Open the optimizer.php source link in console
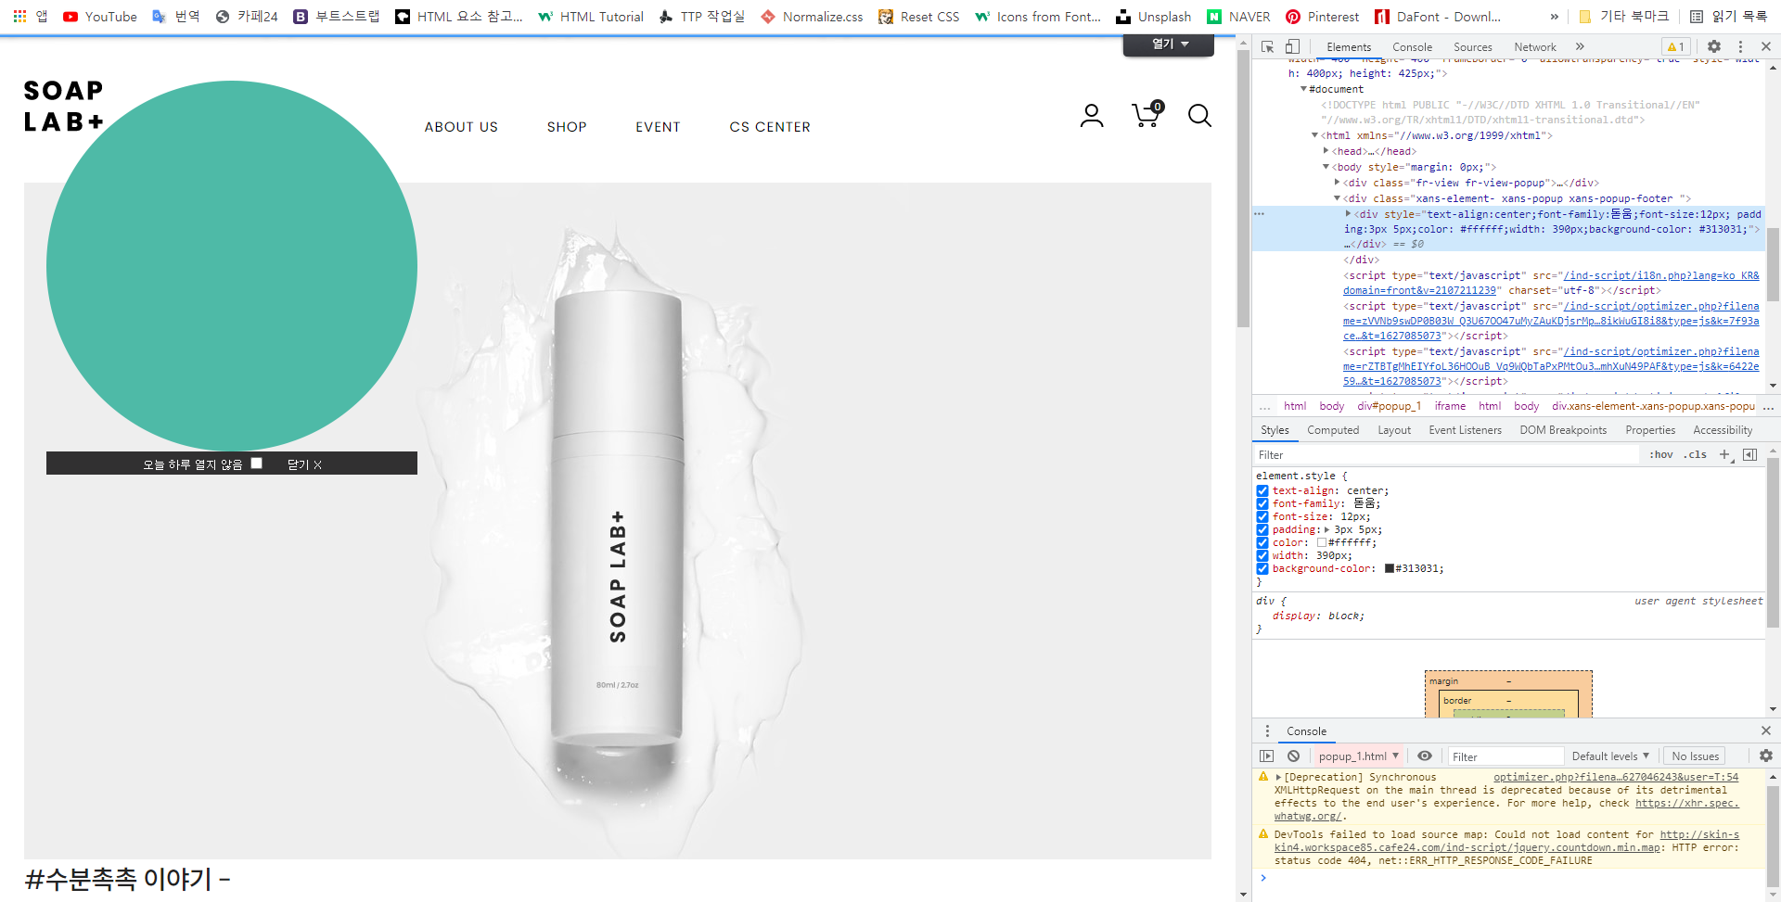 click(x=1616, y=778)
